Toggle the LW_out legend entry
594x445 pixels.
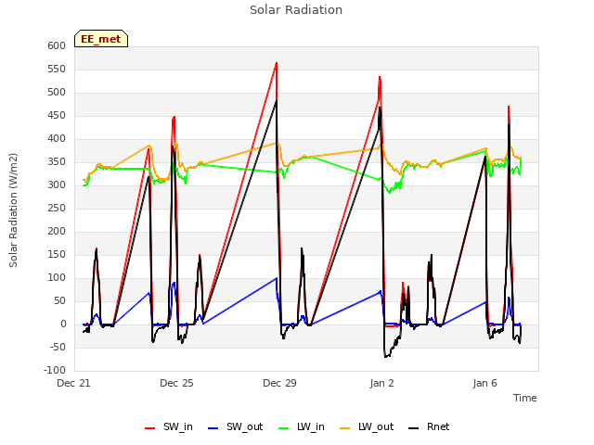(367, 426)
